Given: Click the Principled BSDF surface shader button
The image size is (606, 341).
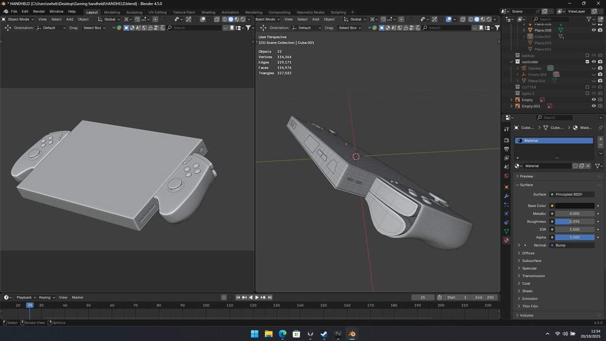Looking at the screenshot, I should click(572, 194).
